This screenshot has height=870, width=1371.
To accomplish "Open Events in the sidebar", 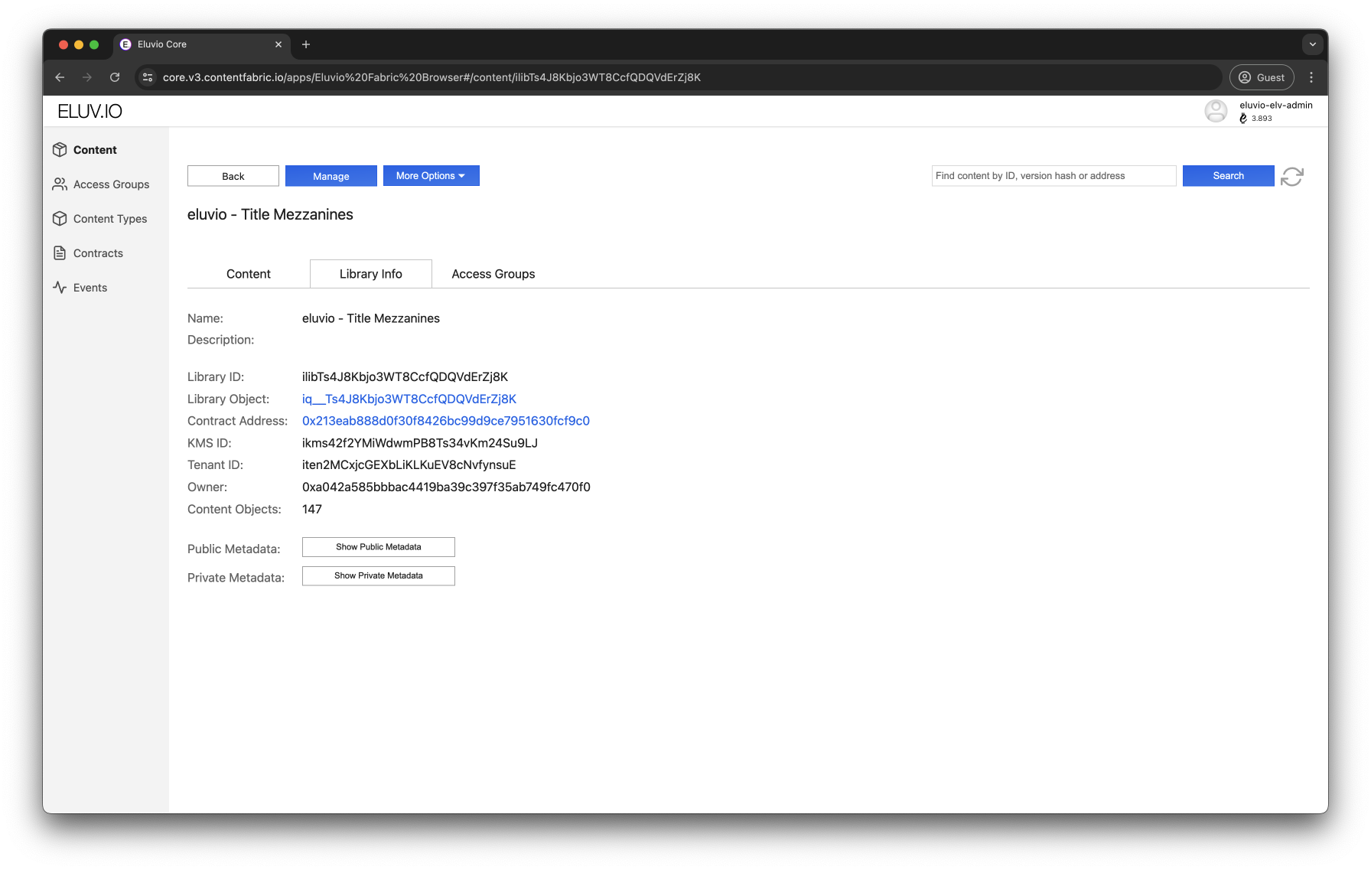I will 90,288.
